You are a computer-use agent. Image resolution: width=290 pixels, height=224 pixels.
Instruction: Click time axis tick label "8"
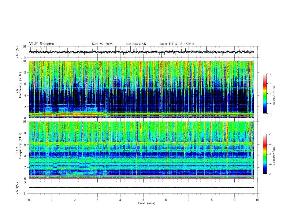tap(212, 200)
